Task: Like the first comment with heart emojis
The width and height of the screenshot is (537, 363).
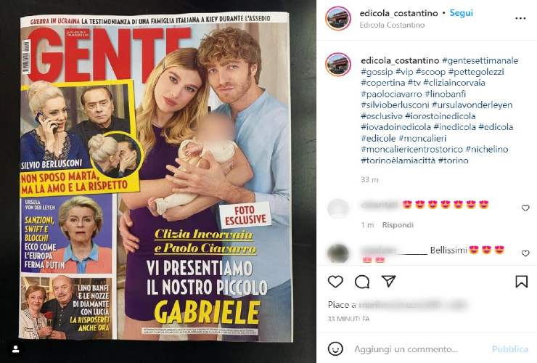Action: [525, 208]
